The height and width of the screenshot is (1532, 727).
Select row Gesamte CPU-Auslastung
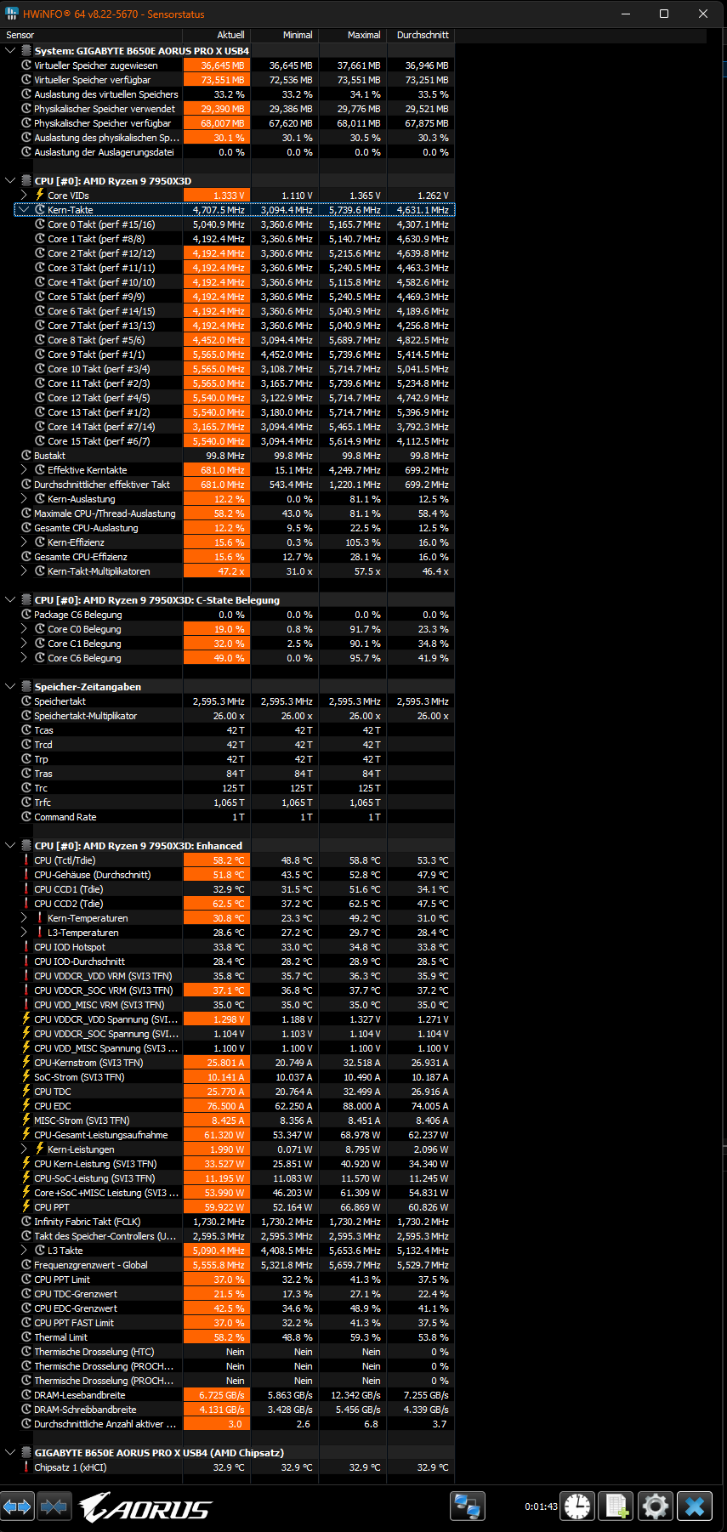pos(227,527)
